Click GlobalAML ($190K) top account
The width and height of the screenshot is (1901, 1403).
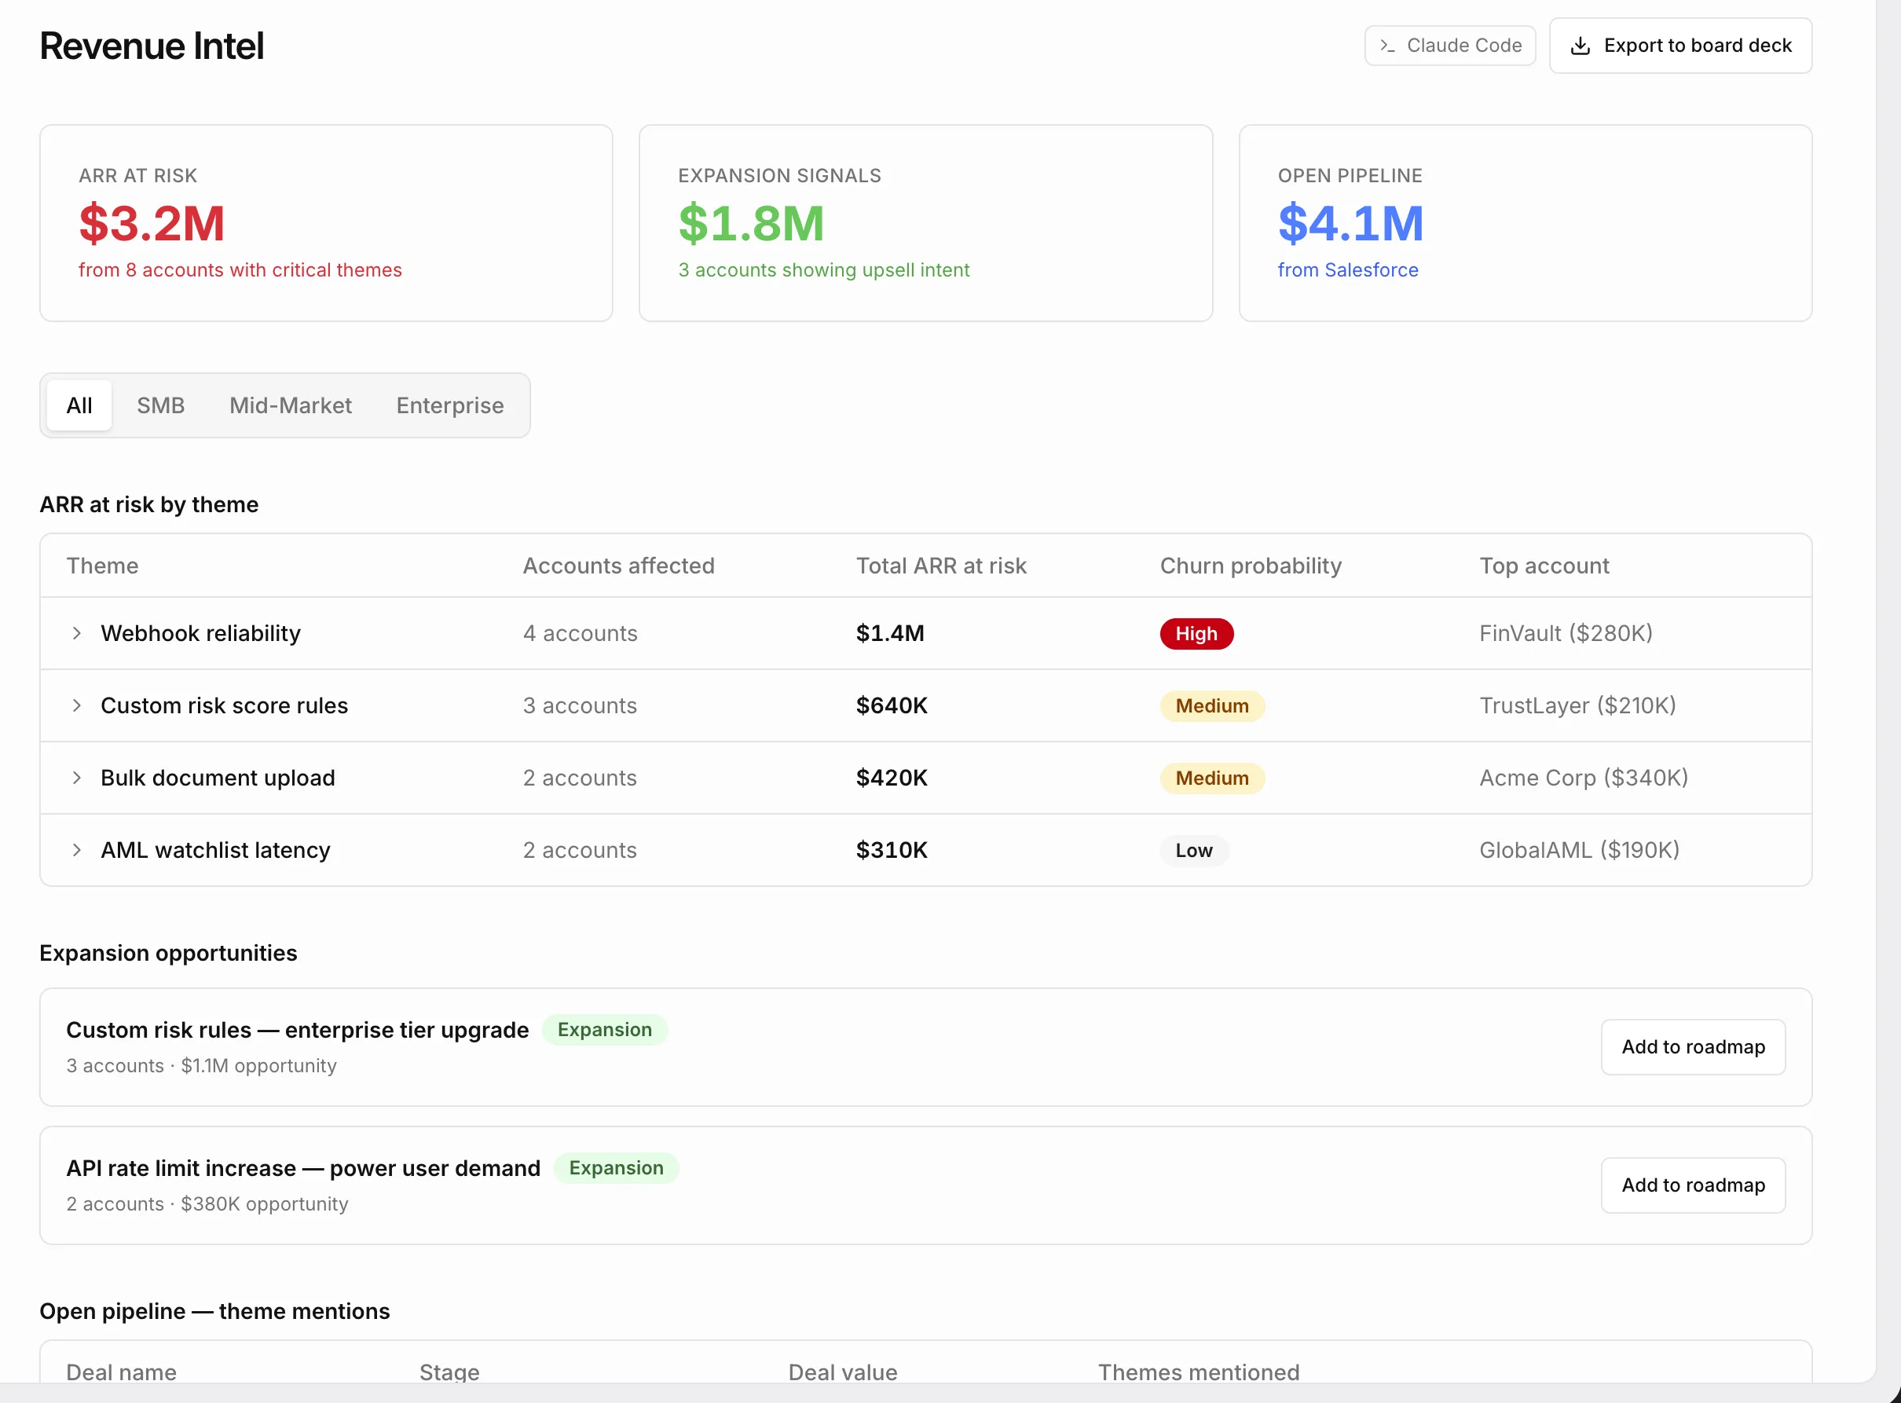pos(1580,850)
